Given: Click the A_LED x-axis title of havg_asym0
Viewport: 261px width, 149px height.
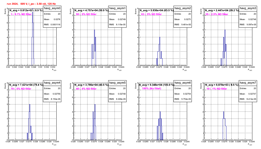Looking at the screenshot, I should pyautogui.click(x=54, y=70).
